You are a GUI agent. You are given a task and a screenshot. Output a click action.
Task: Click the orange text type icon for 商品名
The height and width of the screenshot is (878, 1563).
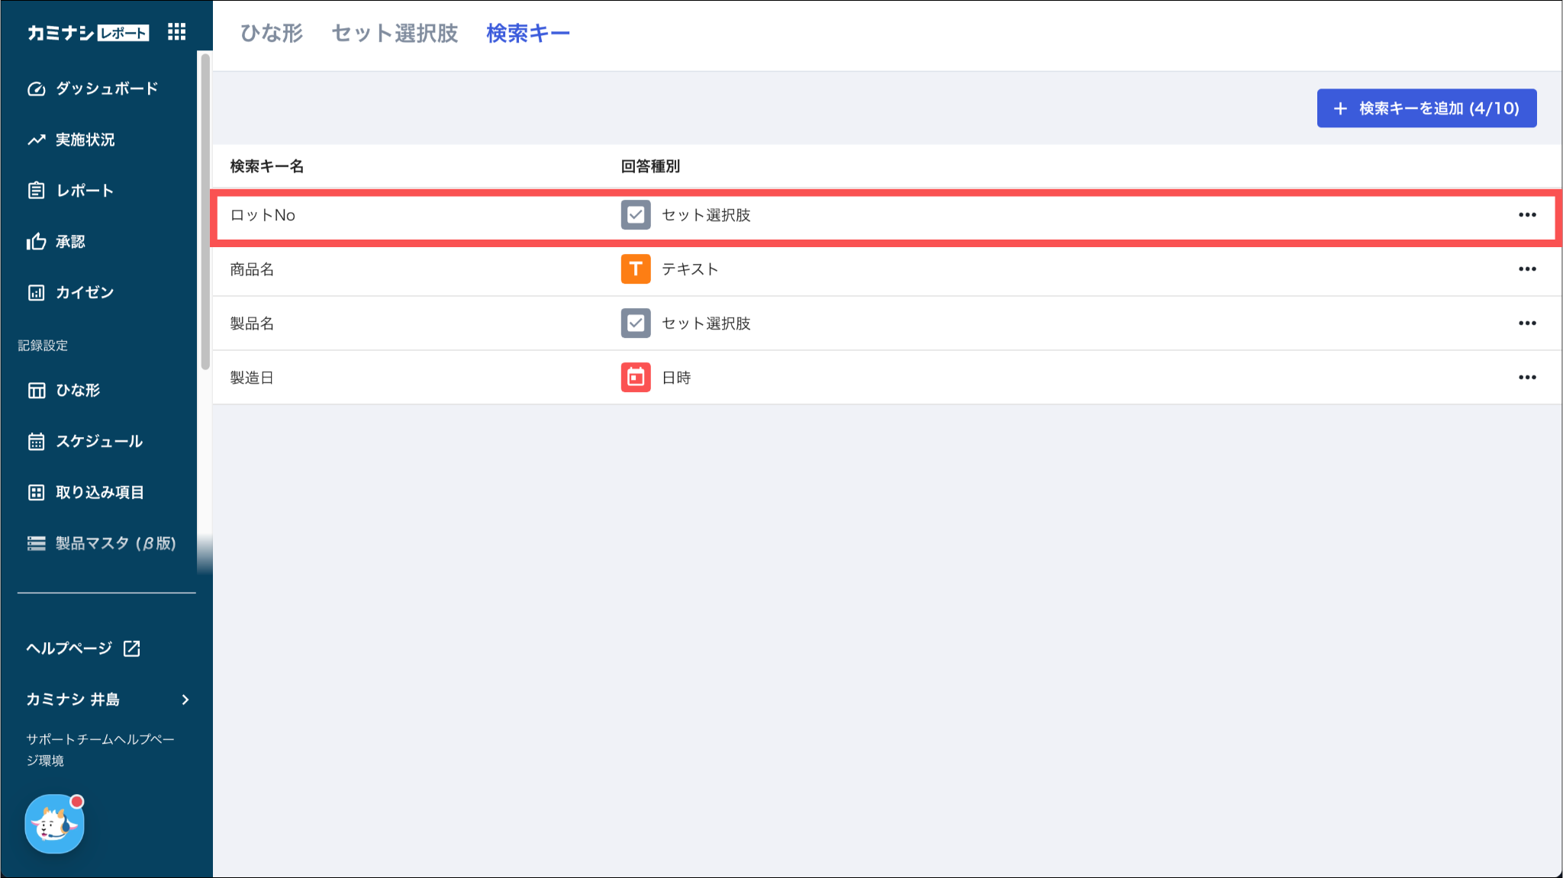635,269
